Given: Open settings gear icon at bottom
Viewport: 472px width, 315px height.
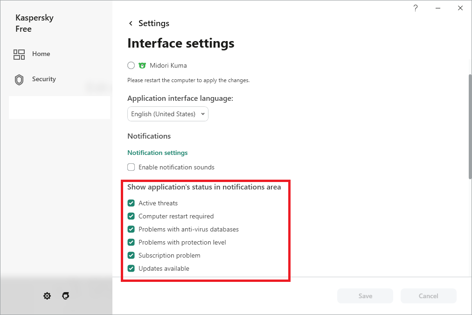Looking at the screenshot, I should tap(47, 296).
